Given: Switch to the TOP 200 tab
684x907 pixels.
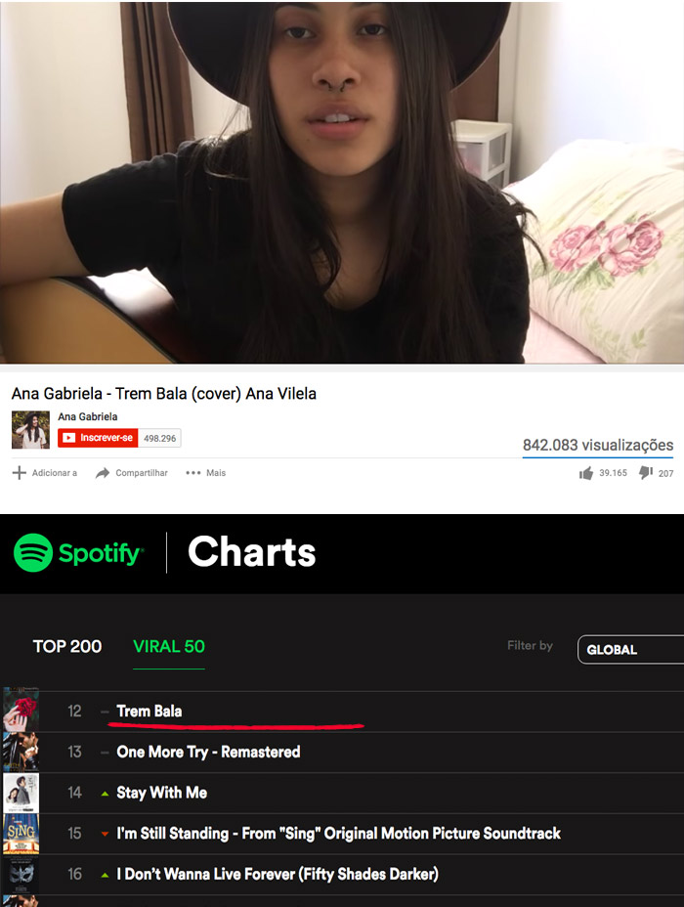Looking at the screenshot, I should pyautogui.click(x=67, y=646).
